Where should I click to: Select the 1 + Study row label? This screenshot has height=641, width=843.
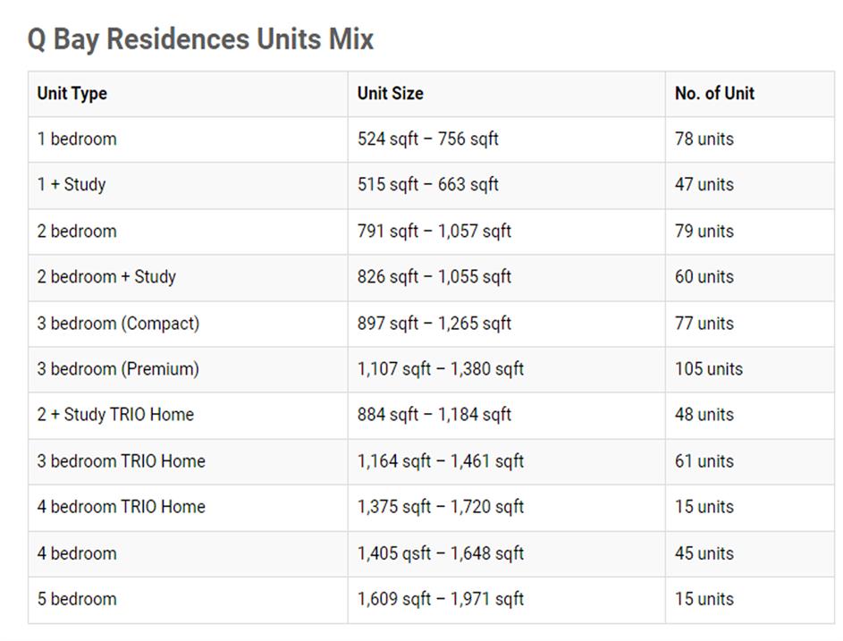[72, 184]
